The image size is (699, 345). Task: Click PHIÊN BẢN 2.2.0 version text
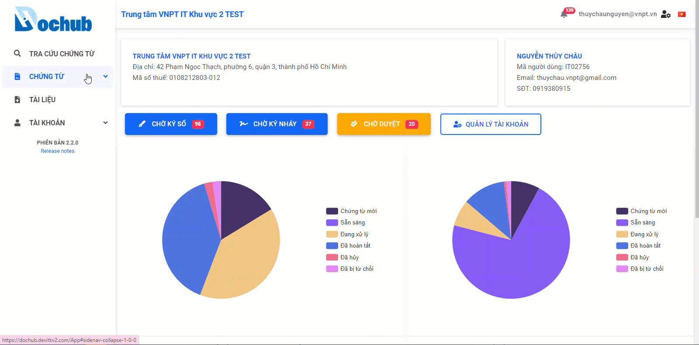point(58,143)
